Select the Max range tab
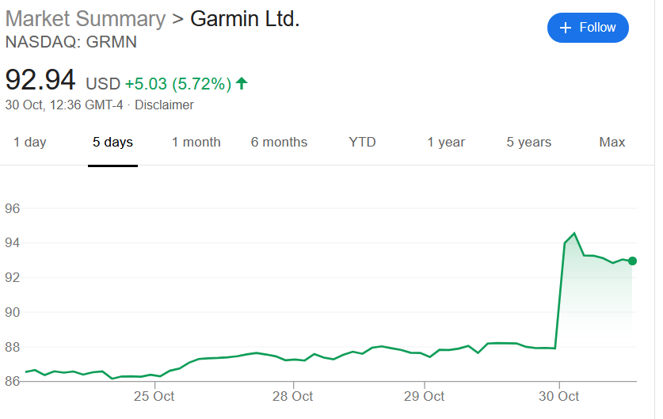The height and width of the screenshot is (419, 663). click(612, 142)
